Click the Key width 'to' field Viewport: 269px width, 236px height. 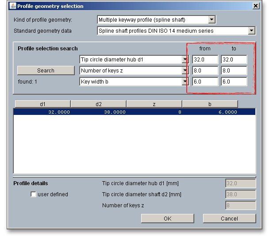234,82
